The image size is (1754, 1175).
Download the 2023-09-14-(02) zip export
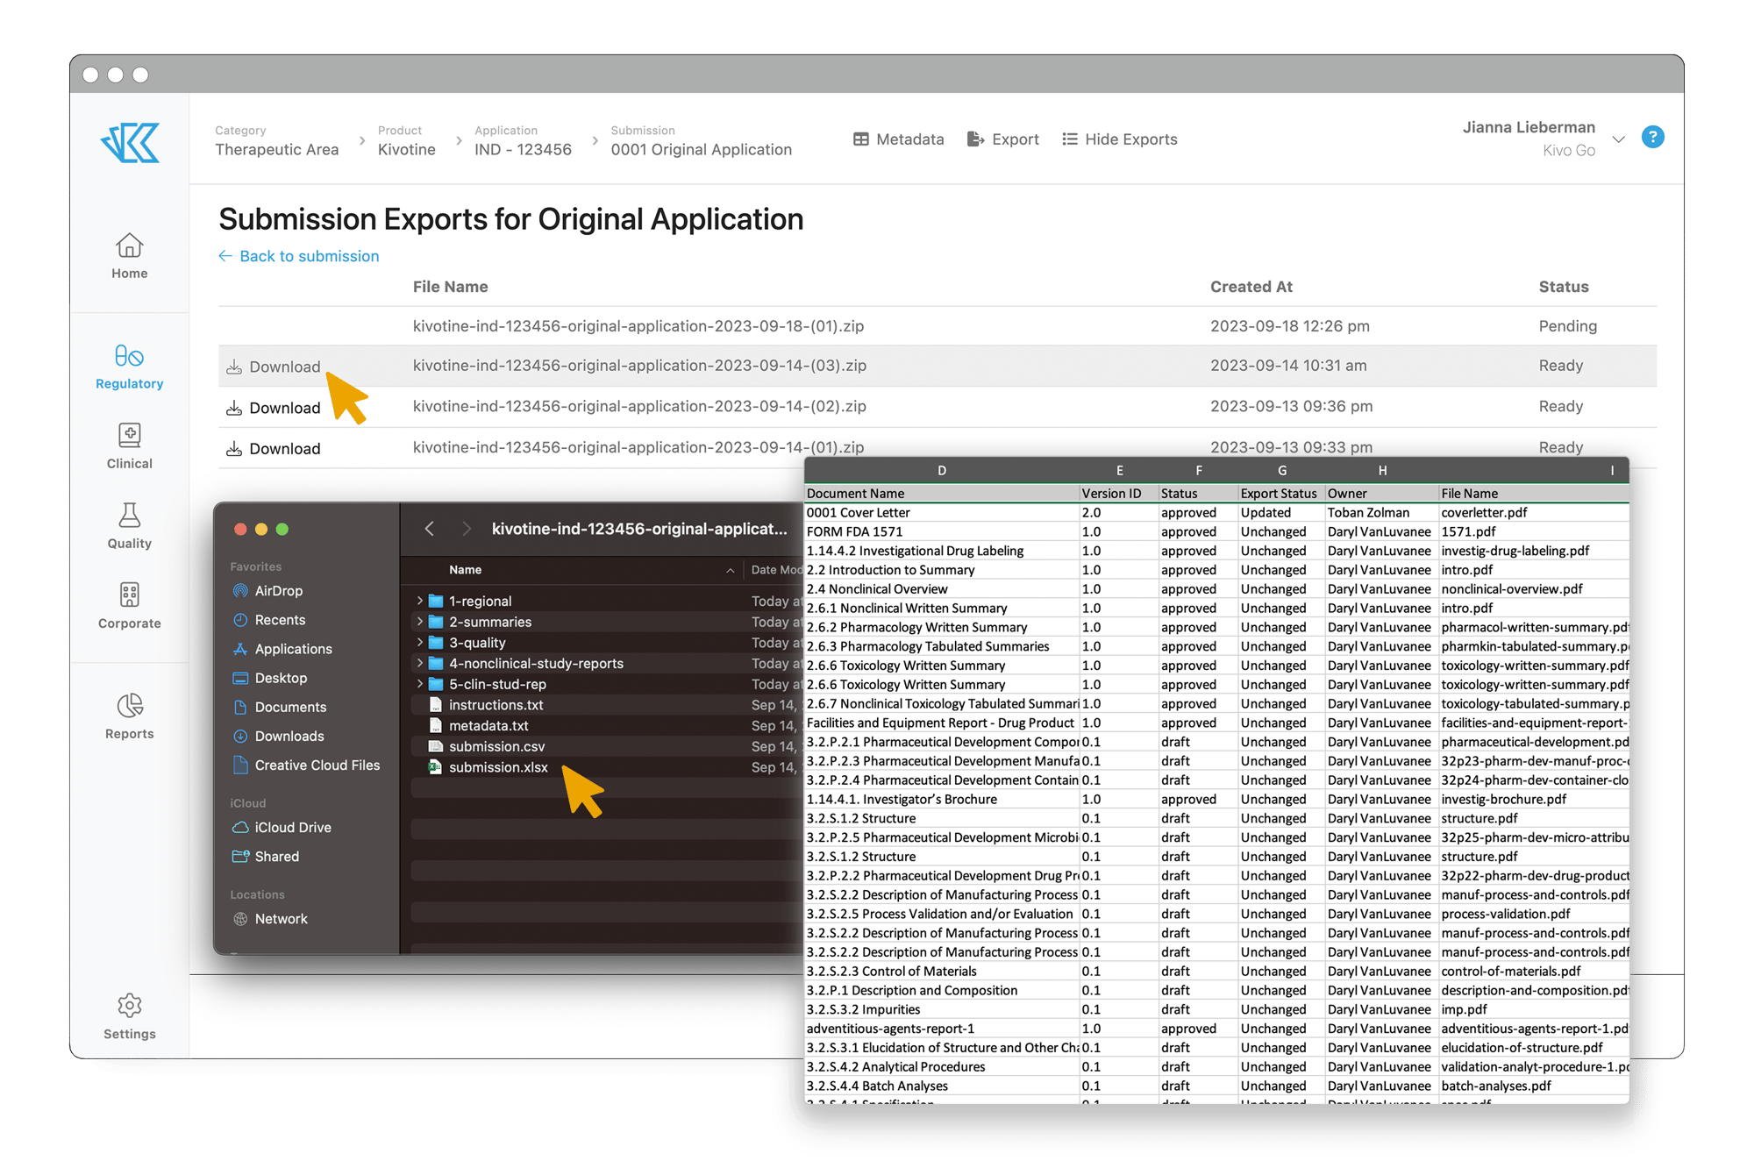[x=274, y=408]
